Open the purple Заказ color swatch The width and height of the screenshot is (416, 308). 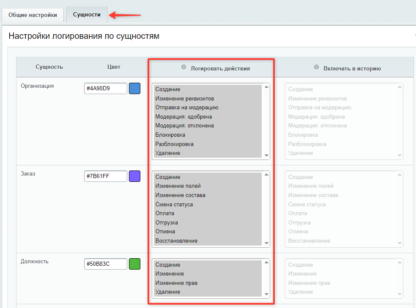tap(134, 176)
